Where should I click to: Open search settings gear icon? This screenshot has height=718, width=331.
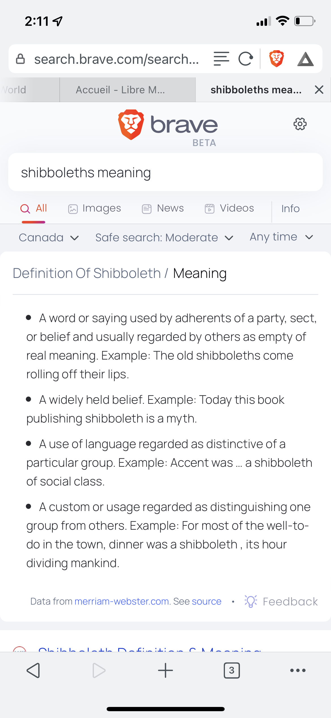tap(300, 124)
